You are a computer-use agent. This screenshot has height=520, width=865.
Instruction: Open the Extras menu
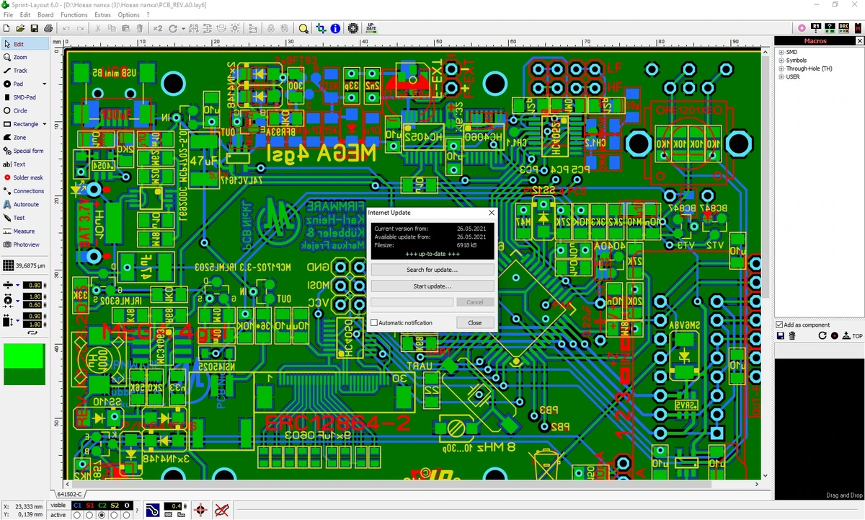pyautogui.click(x=103, y=14)
